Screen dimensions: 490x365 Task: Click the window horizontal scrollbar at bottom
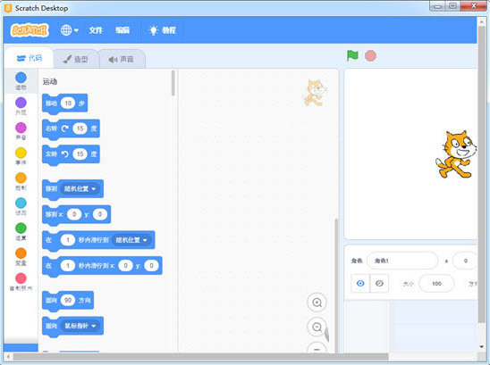[x=200, y=356]
